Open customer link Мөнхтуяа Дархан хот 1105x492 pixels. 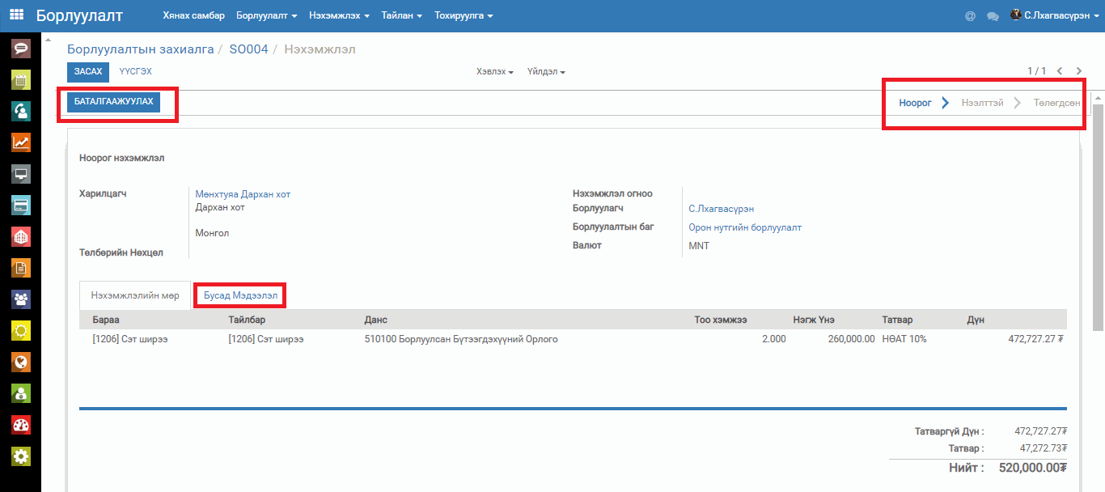point(243,194)
